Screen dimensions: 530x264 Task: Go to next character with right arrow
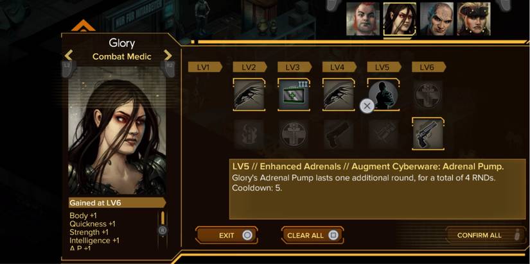168,55
